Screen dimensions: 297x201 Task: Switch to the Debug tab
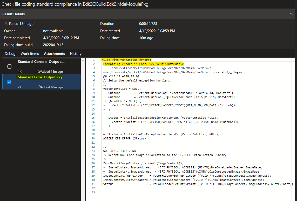pos(10,54)
